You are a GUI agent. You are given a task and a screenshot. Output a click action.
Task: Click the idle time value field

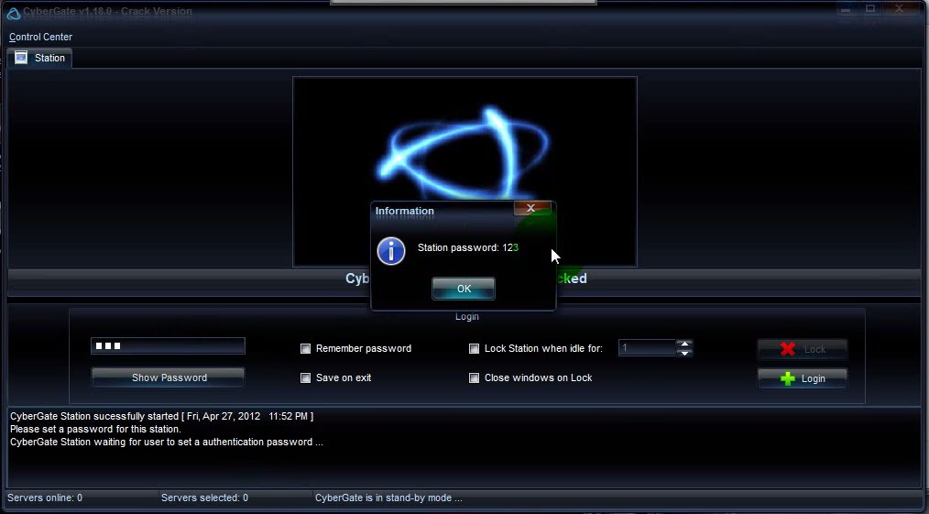click(x=647, y=348)
